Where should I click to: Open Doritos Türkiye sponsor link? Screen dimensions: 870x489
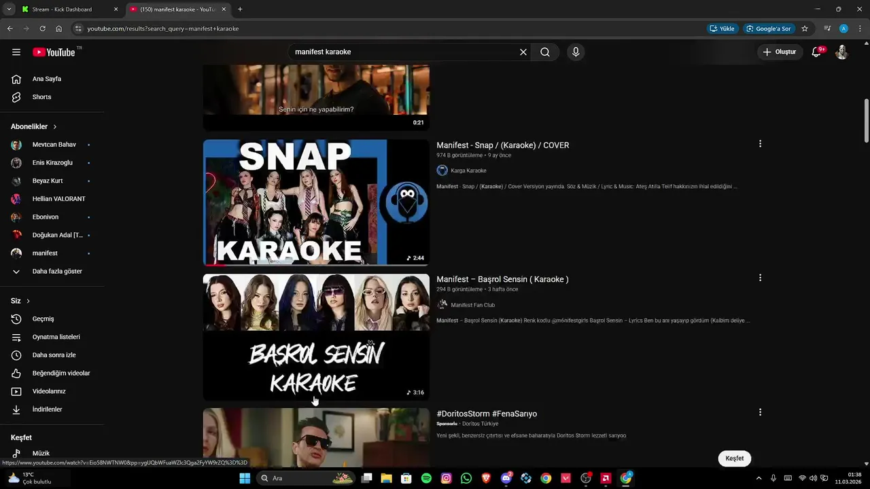(x=480, y=424)
